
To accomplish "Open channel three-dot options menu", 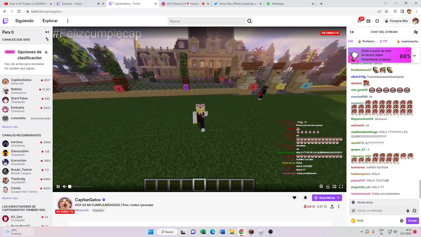I will pyautogui.click(x=339, y=206).
